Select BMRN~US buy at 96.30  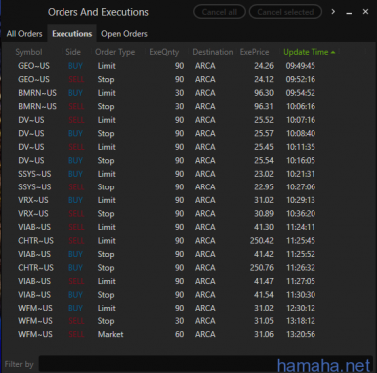(188, 93)
